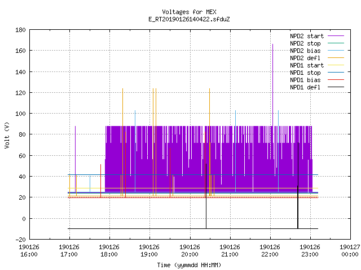Click the red NPD1 bias legend line
The height and width of the screenshot is (270, 361).
click(336, 80)
